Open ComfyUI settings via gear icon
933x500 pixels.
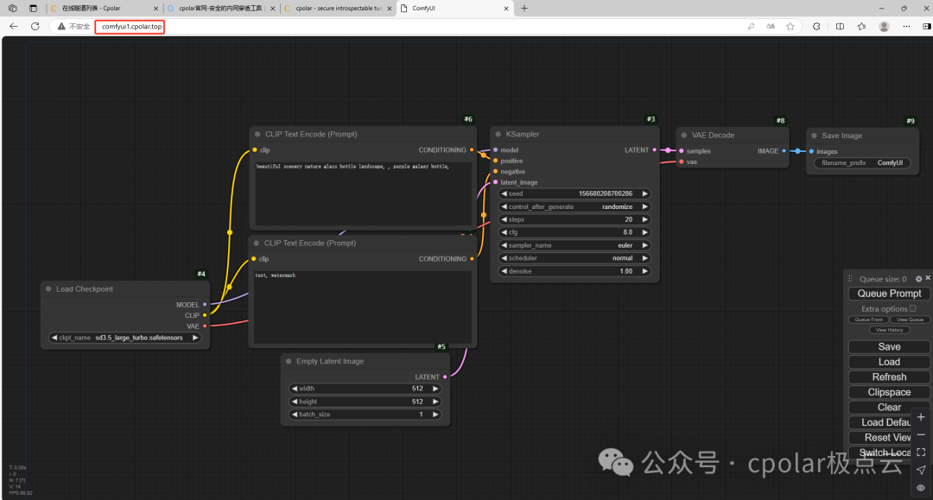(918, 278)
